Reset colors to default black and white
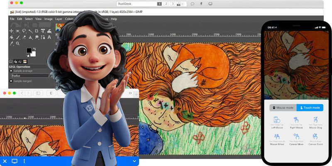332x166 pixels. tap(27, 56)
